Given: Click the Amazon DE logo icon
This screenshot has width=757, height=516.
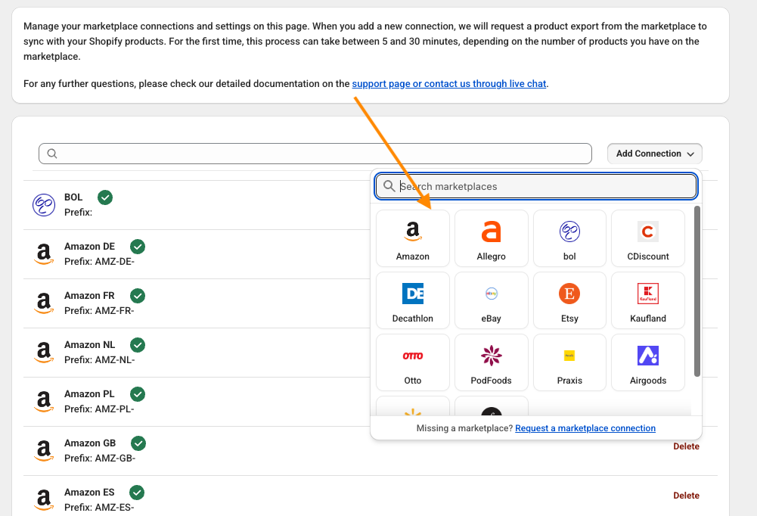Looking at the screenshot, I should (x=44, y=254).
